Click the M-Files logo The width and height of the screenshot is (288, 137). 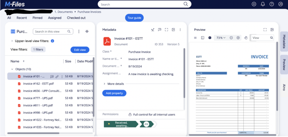tap(15, 4)
